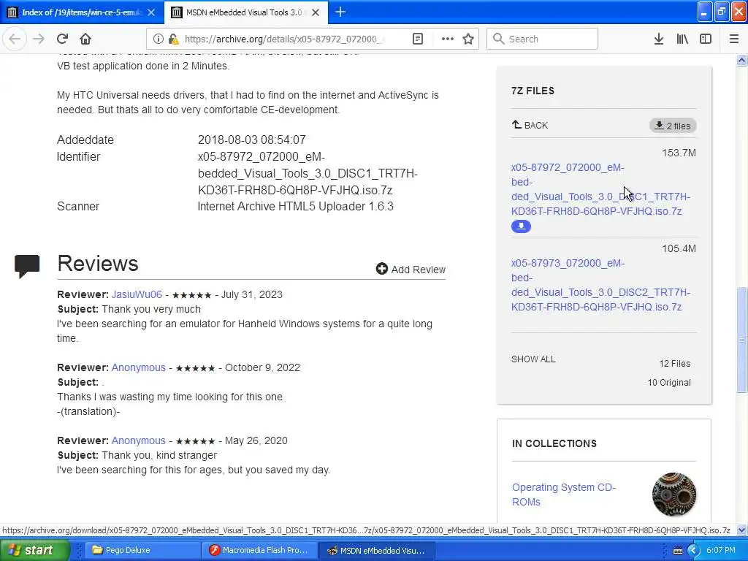Click the page vertical scrollbar thumb

pyautogui.click(x=741, y=339)
